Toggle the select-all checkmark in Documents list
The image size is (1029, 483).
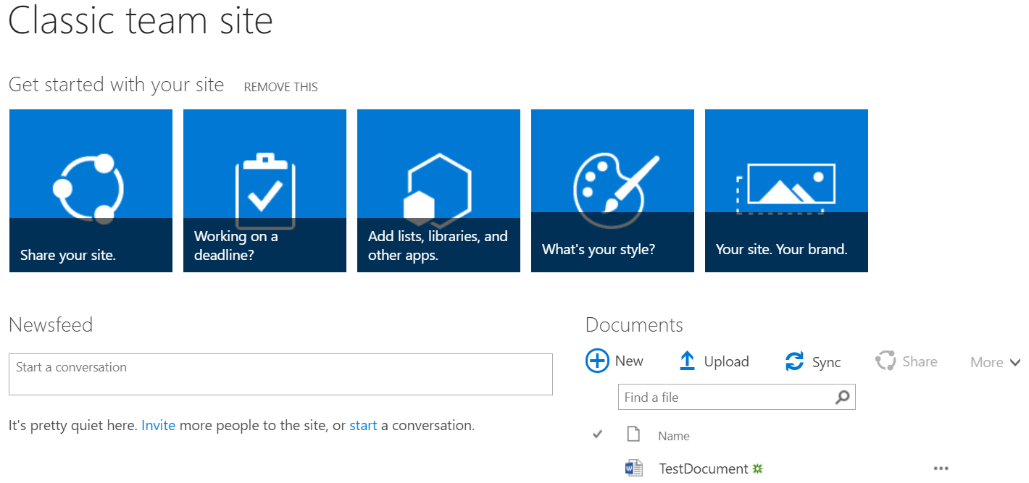point(596,434)
